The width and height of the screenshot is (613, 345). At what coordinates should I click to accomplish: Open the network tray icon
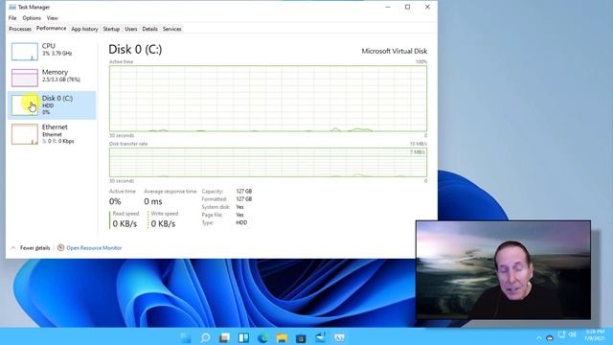tap(562, 334)
